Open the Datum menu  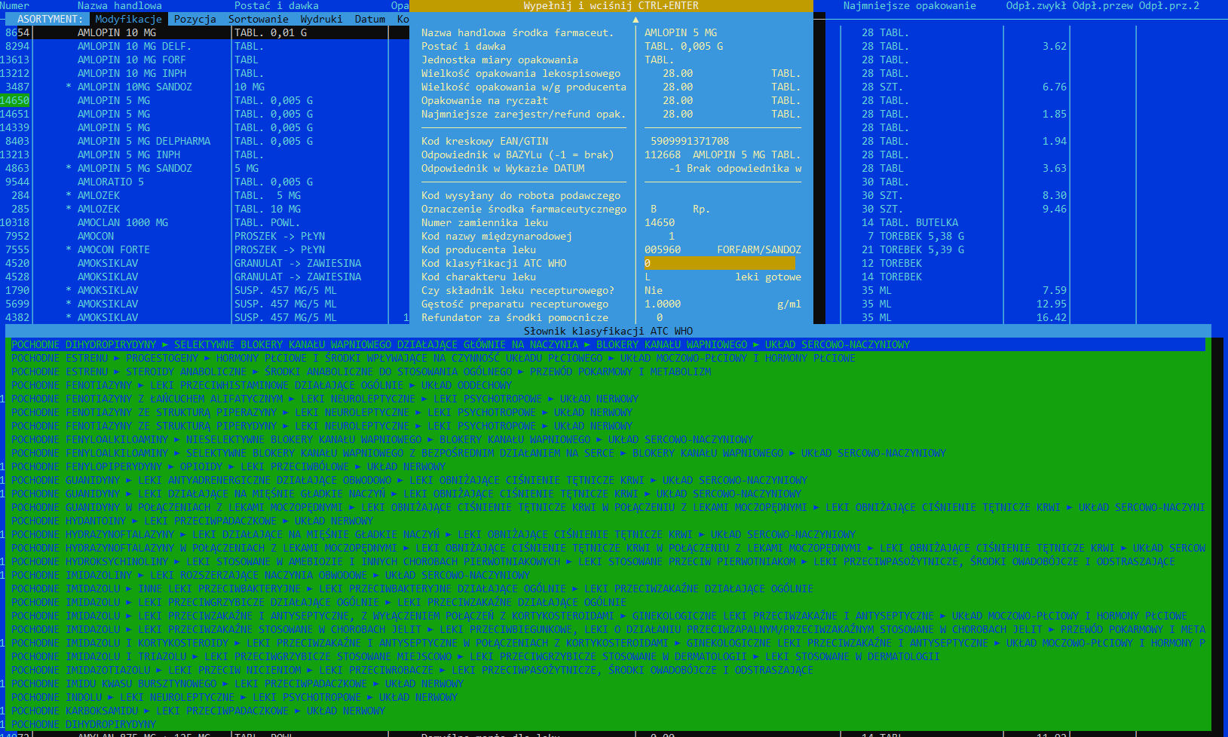coord(369,19)
